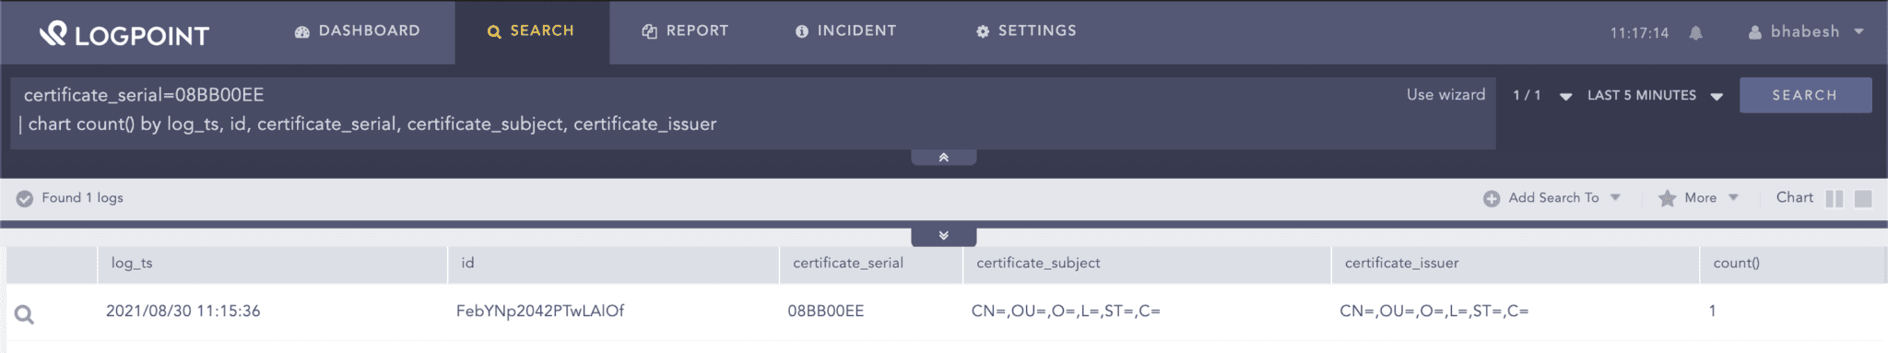Switch to two-column chart layout icon
Screen dimensions: 1888x353
tap(1835, 198)
